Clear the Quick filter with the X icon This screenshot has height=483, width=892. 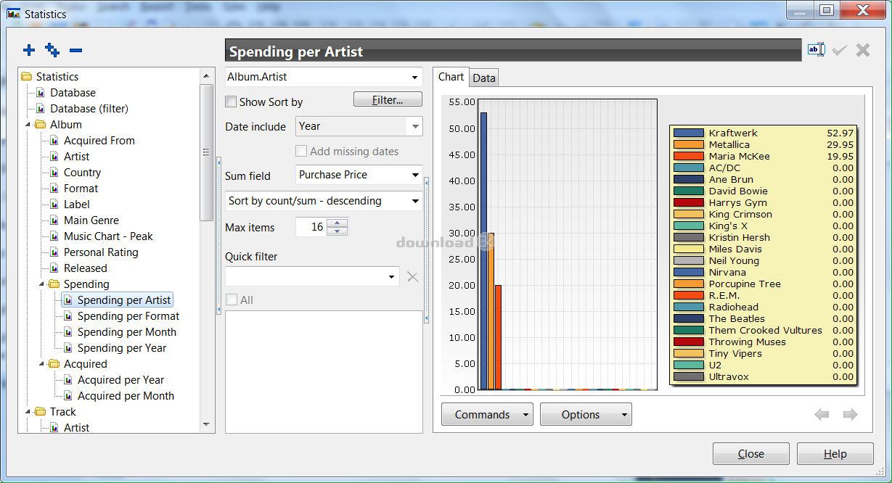pyautogui.click(x=412, y=276)
